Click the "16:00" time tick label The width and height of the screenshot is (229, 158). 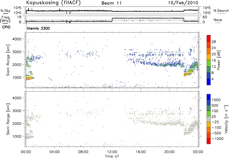pos(141,152)
